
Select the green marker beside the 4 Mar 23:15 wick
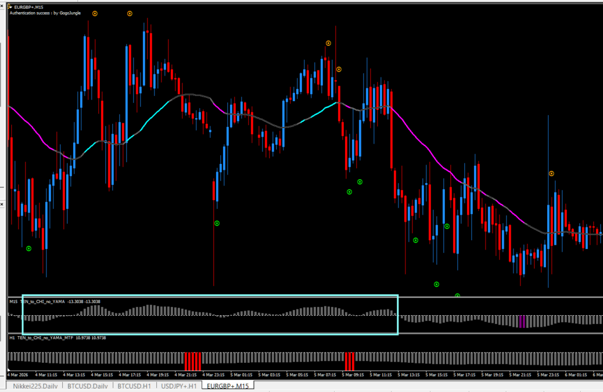click(x=217, y=223)
